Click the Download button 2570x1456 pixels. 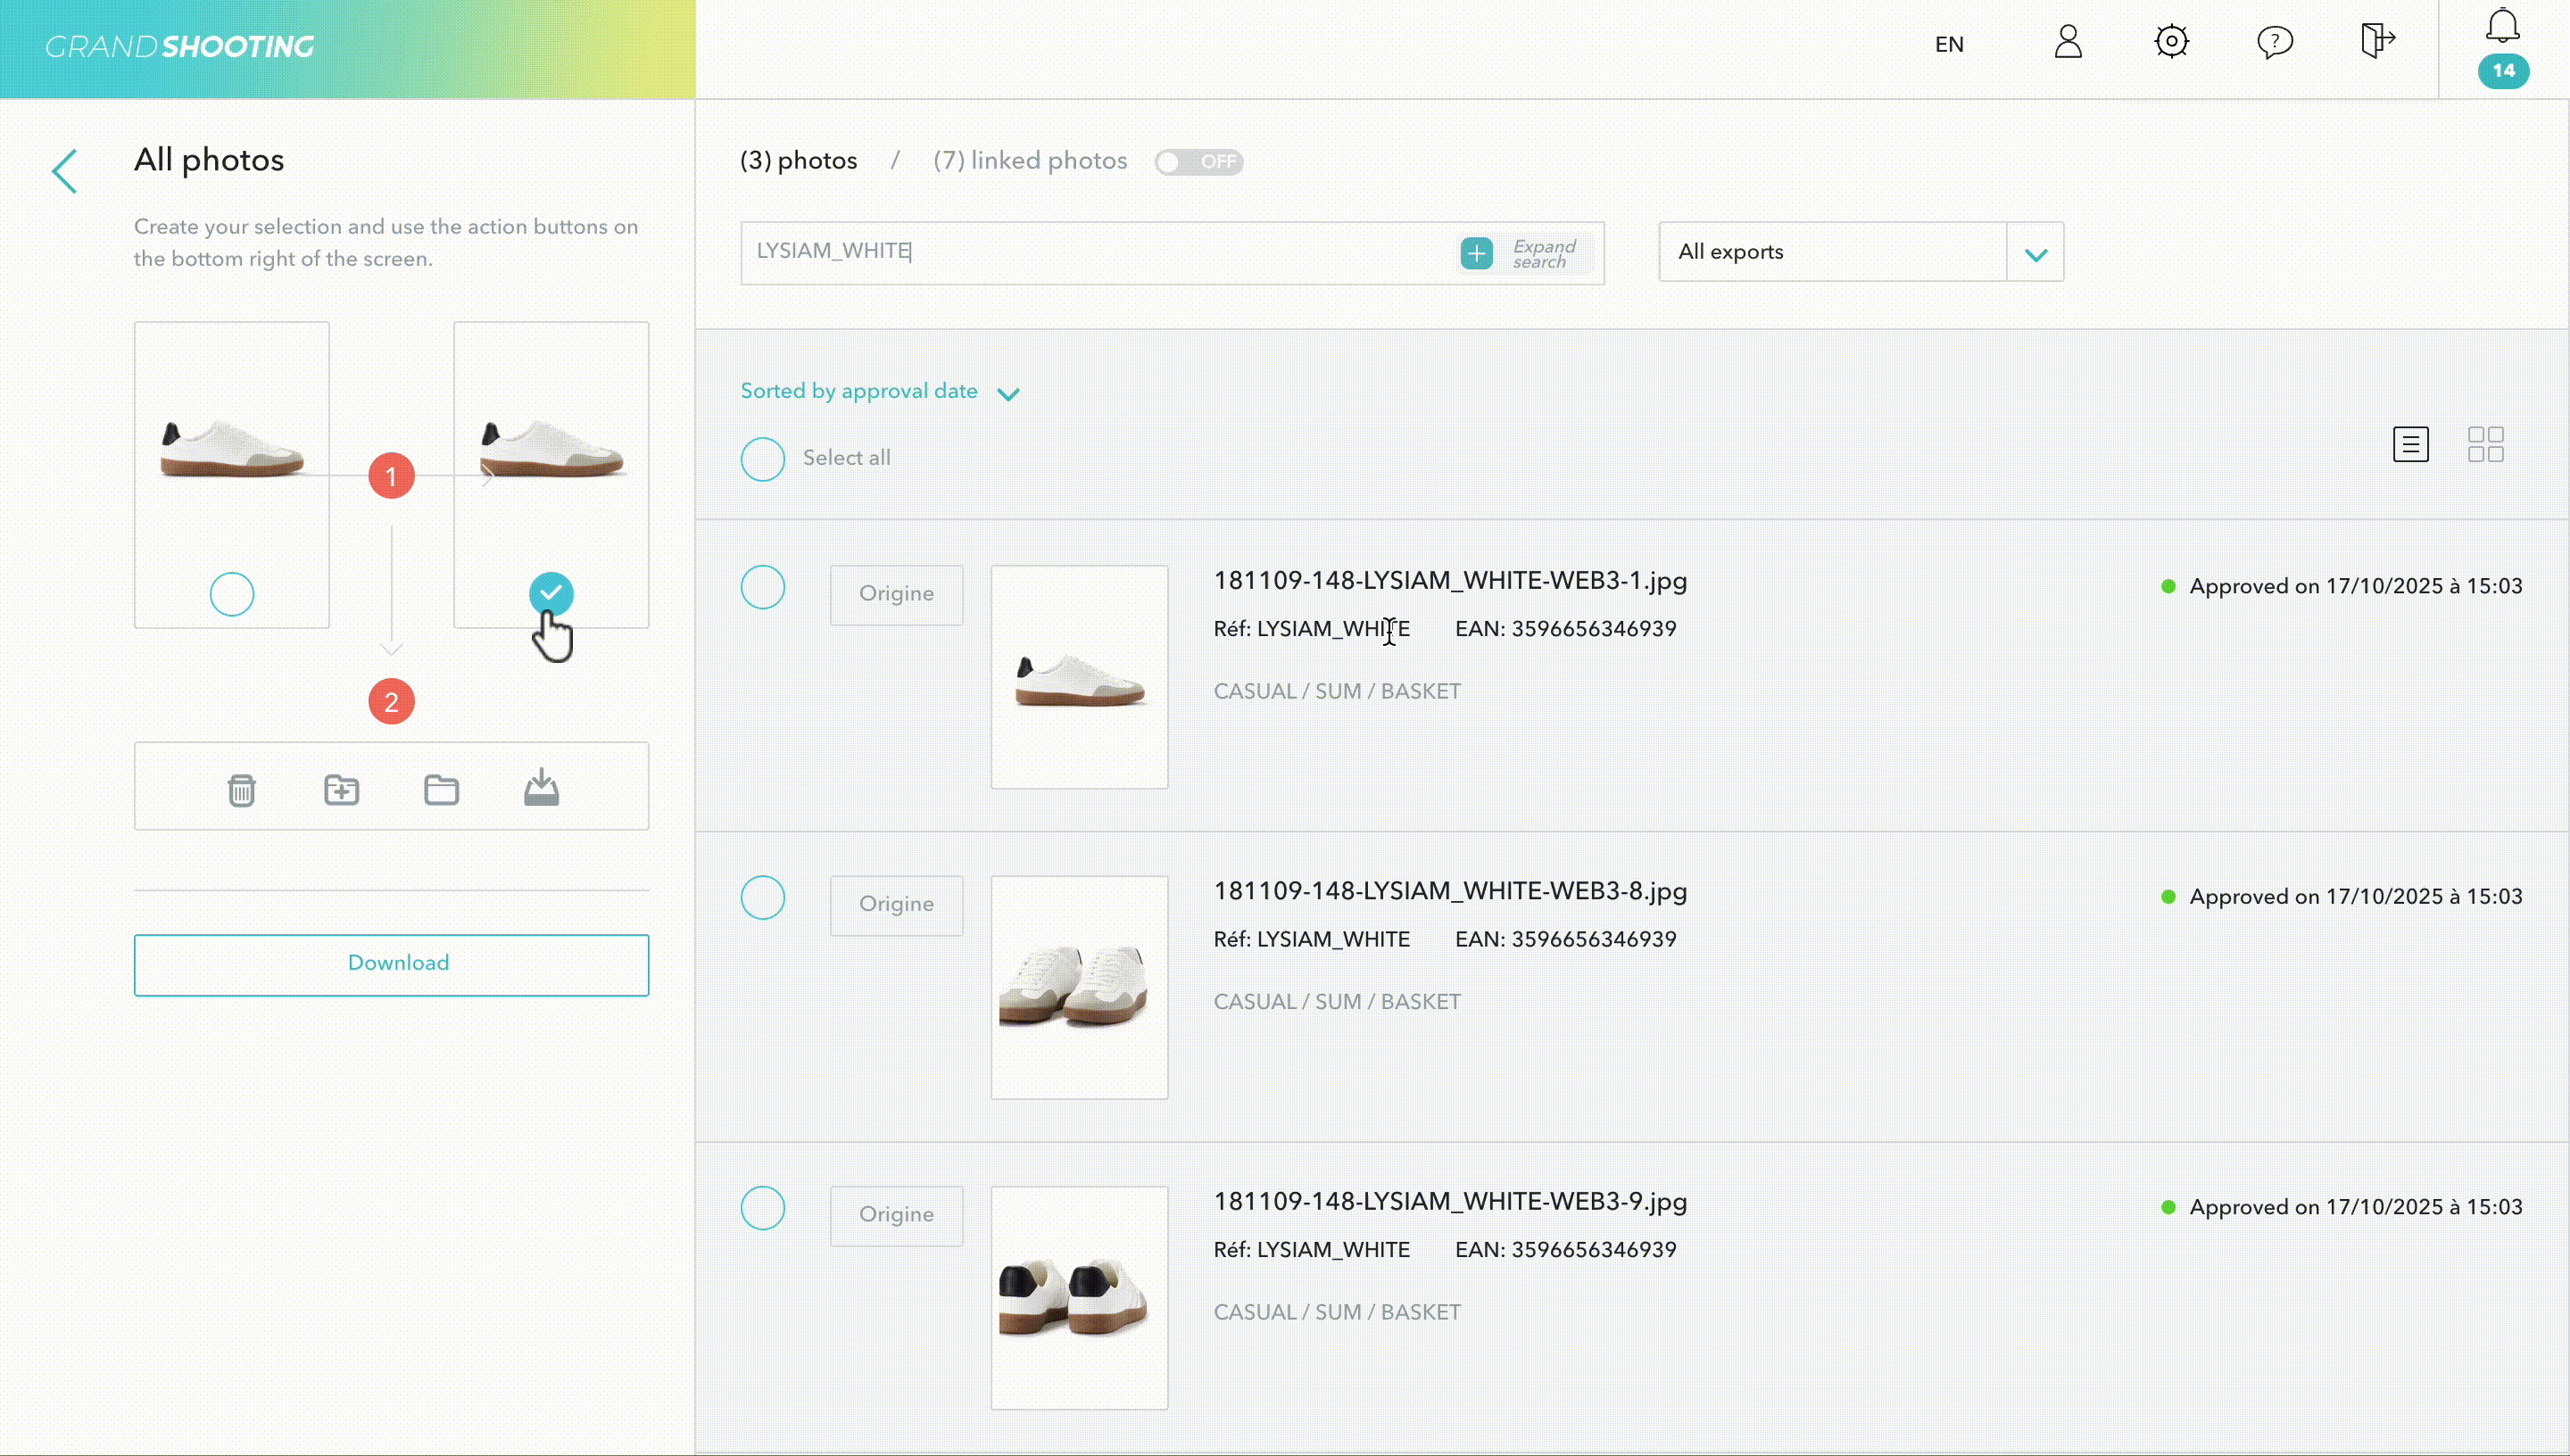click(x=391, y=964)
